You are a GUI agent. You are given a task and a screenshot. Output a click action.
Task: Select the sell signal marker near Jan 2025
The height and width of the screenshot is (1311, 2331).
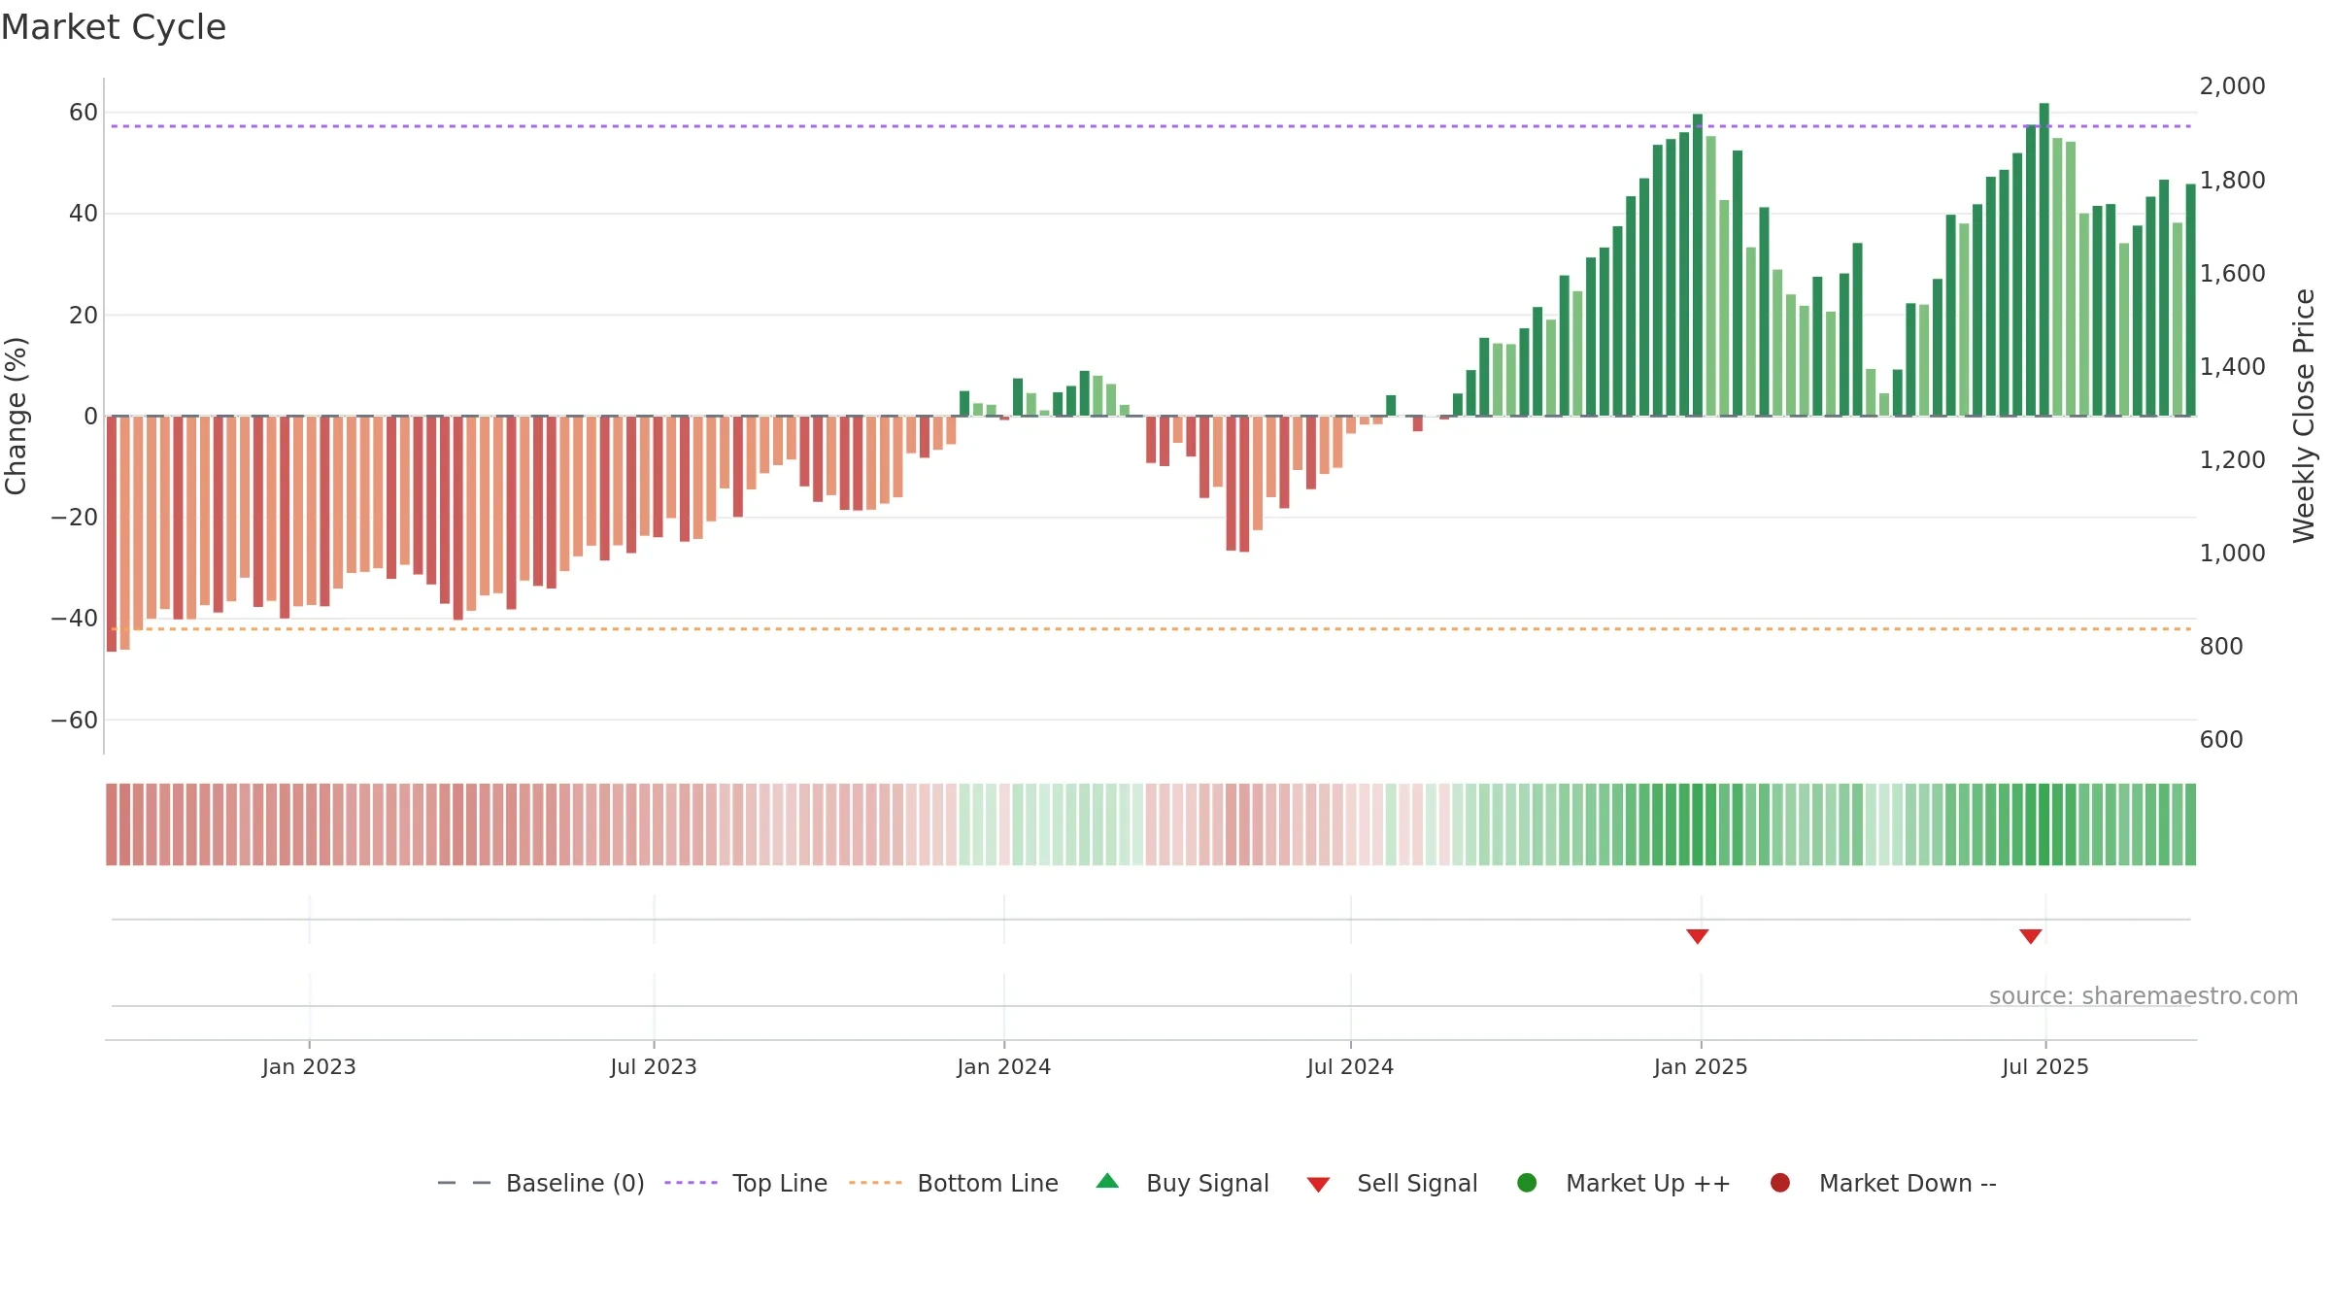[1698, 936]
